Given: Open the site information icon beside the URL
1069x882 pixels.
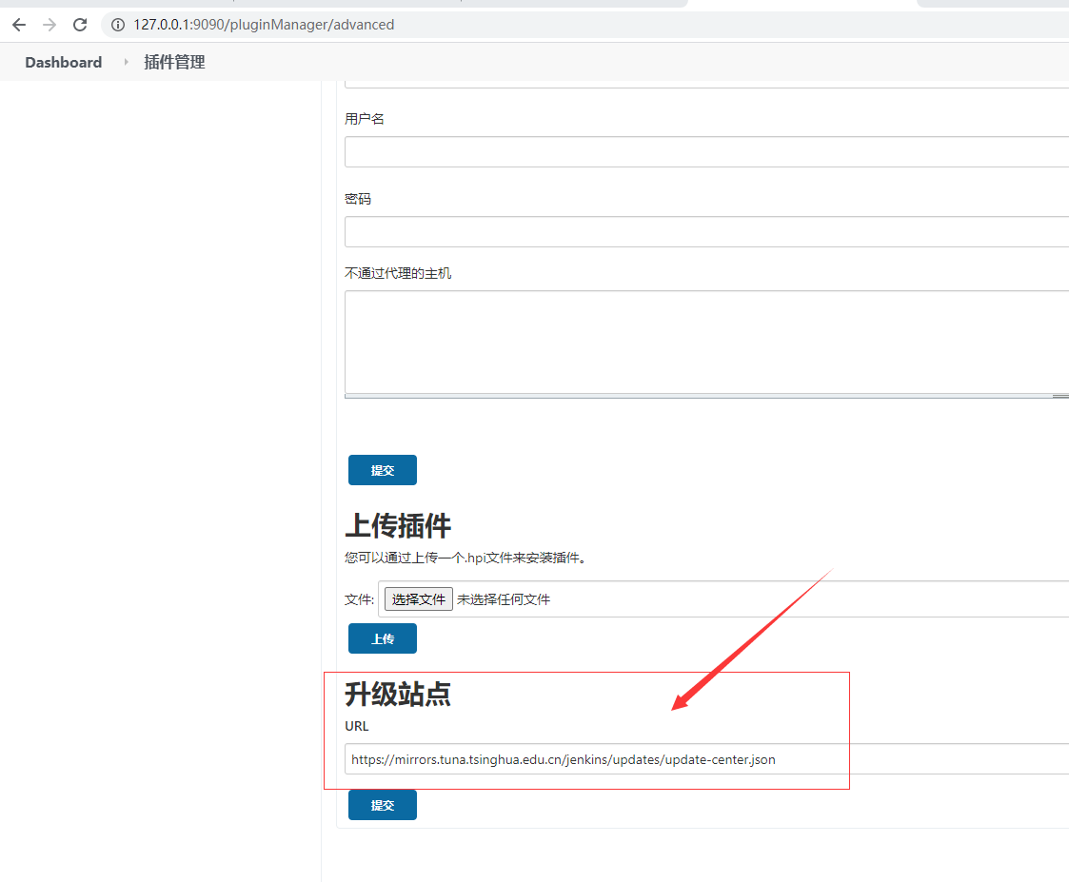Looking at the screenshot, I should pos(118,25).
